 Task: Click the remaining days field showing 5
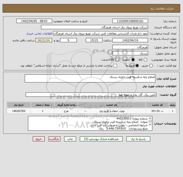tap(68, 40)
